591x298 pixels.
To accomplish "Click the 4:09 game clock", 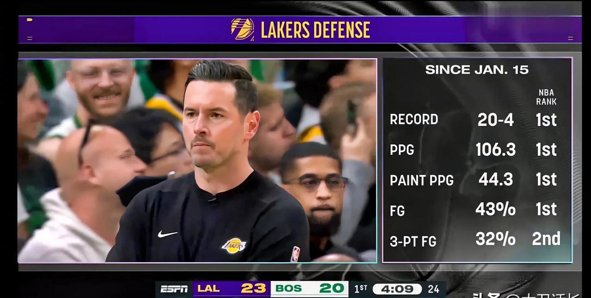I will pos(397,289).
